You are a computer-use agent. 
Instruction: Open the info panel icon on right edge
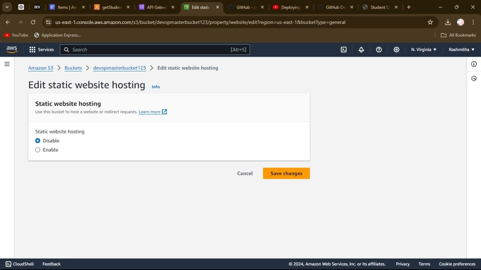[x=474, y=64]
